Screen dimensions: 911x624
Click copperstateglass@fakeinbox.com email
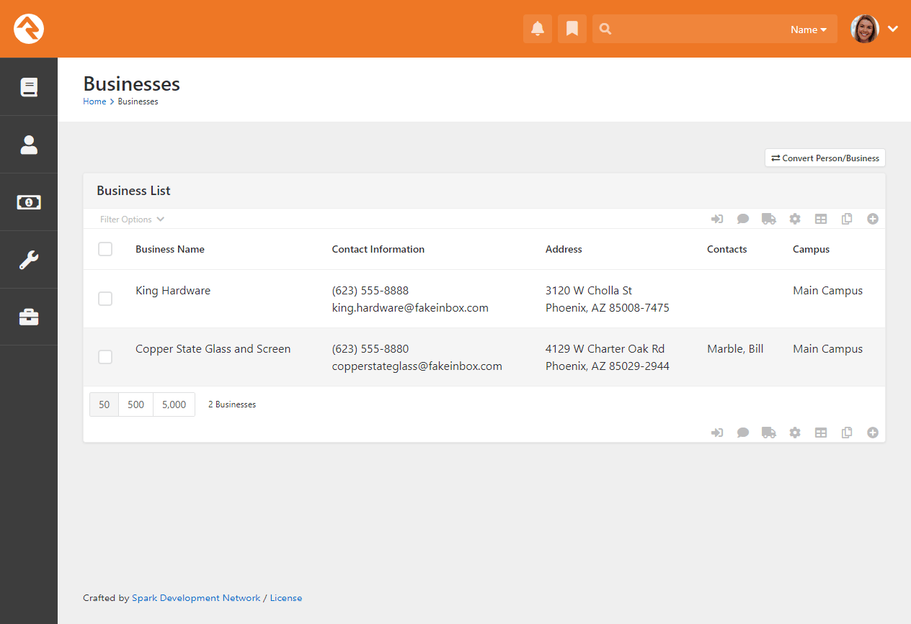[x=417, y=366]
